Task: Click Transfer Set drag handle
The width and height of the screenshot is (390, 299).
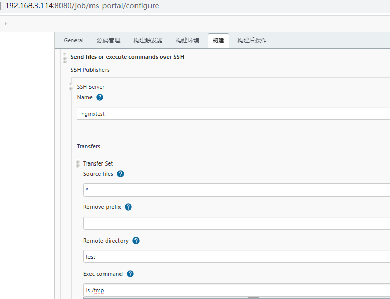Action: (78, 163)
